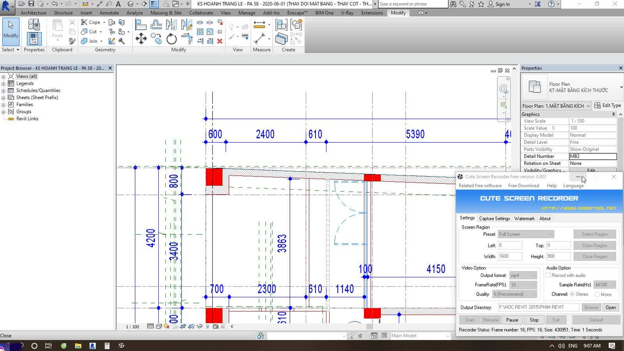Save project from quick access toolbar
Image resolution: width=624 pixels, height=351 pixels.
(x=31, y=4)
